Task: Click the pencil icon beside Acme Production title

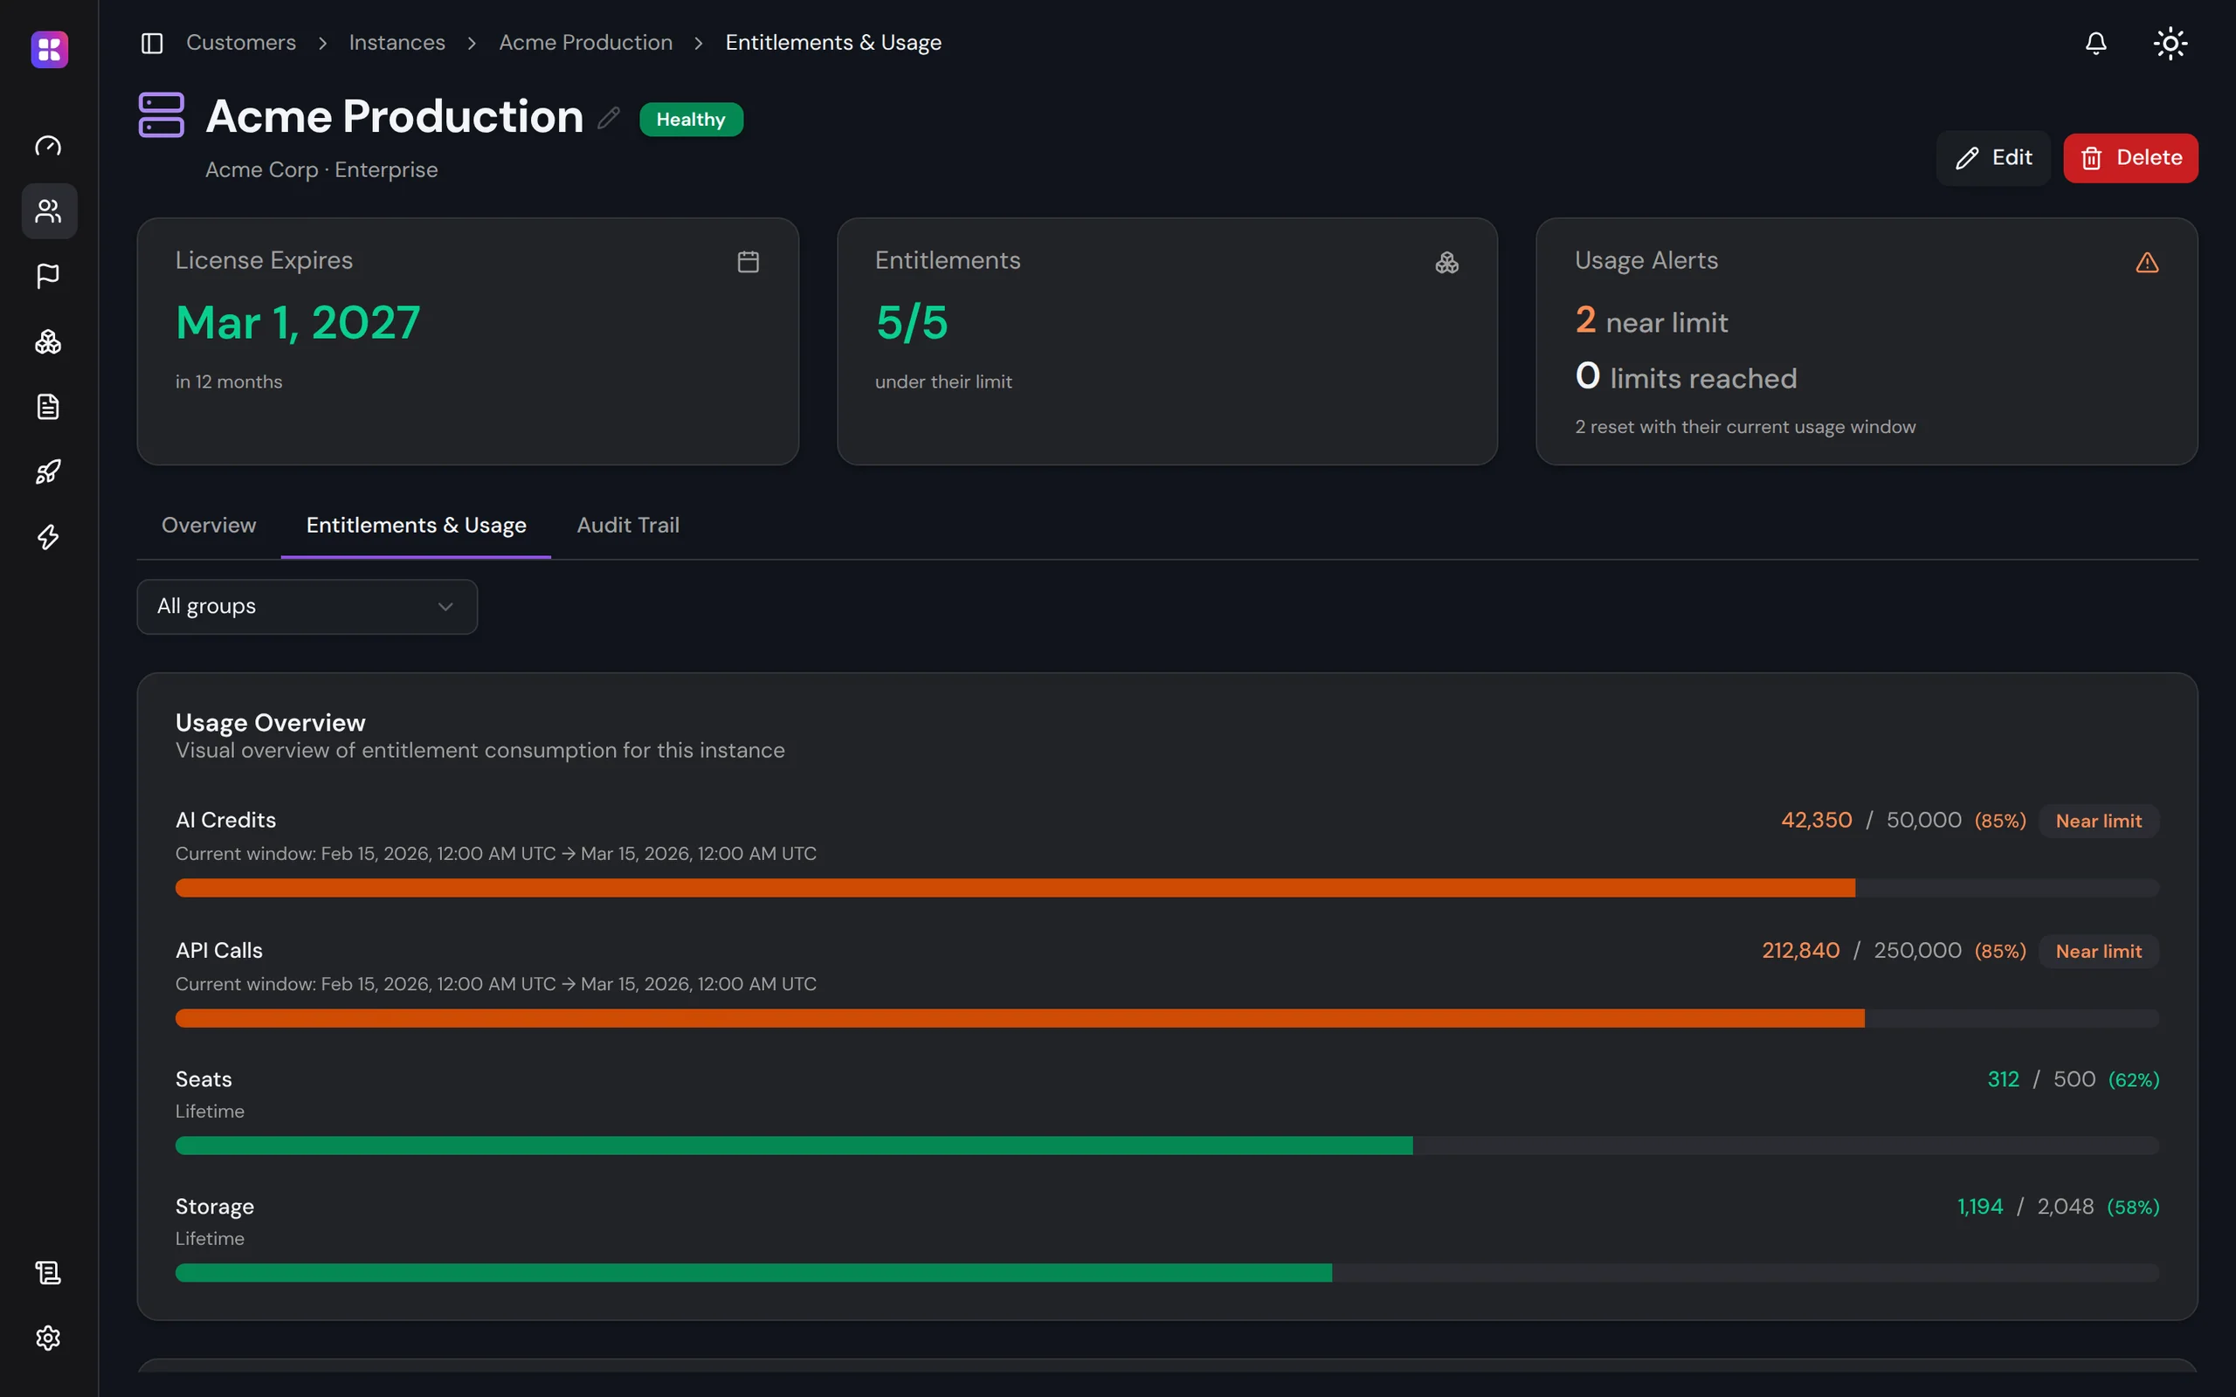Action: point(609,117)
